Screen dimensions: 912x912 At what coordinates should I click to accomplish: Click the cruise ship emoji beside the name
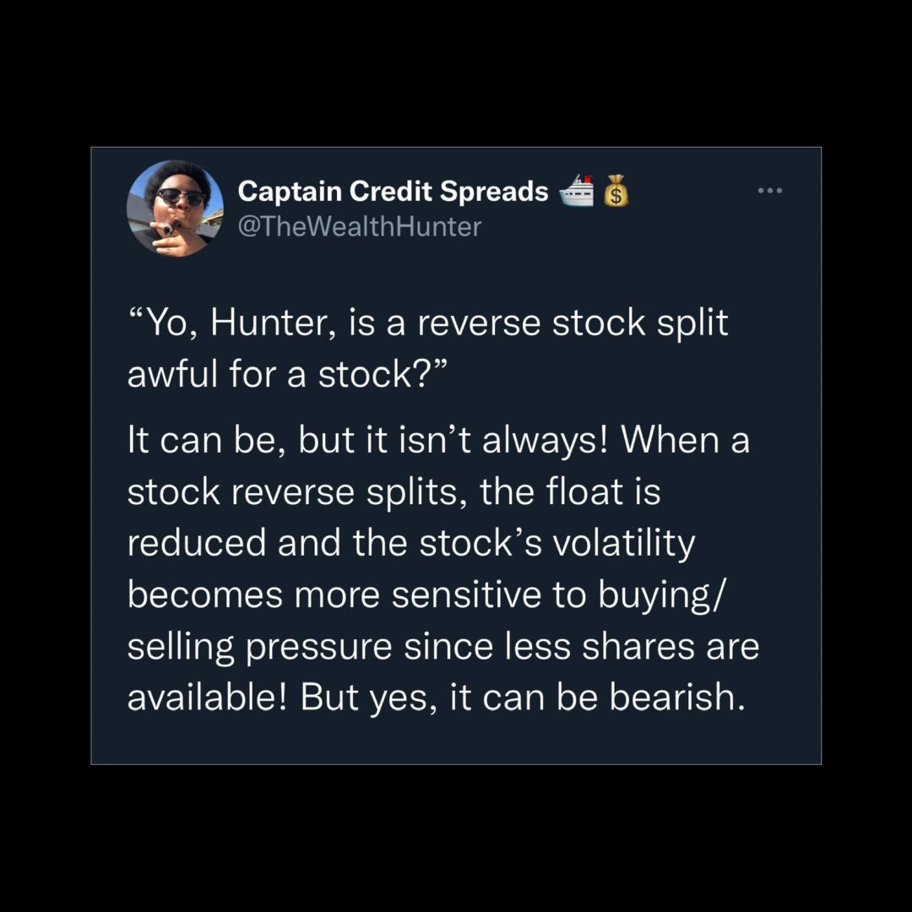pos(577,190)
